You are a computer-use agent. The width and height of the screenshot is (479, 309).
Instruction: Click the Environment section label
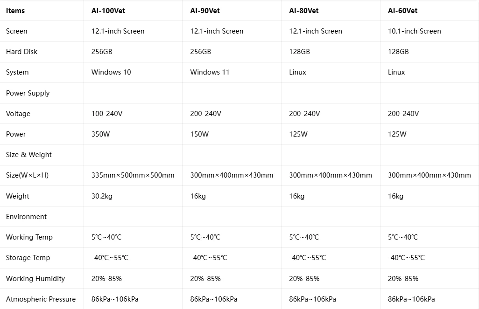click(26, 217)
